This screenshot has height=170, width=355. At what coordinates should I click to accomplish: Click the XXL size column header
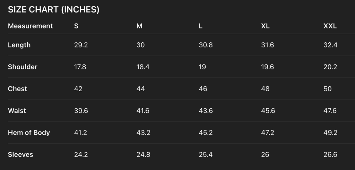click(x=330, y=26)
